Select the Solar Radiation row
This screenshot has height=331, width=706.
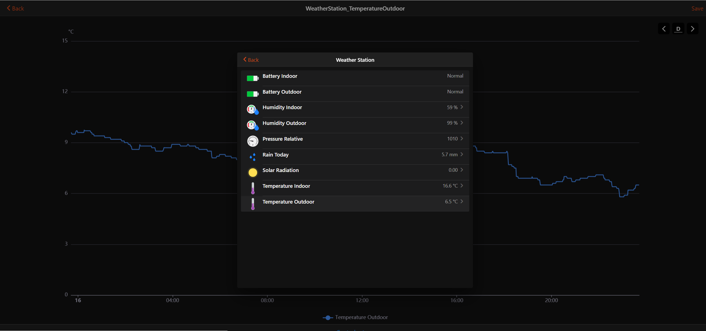(355, 170)
